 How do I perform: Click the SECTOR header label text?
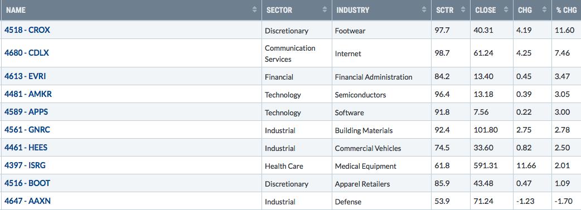pos(279,11)
